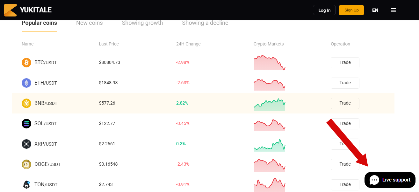
Task: Open the Live support chat
Action: 390,180
